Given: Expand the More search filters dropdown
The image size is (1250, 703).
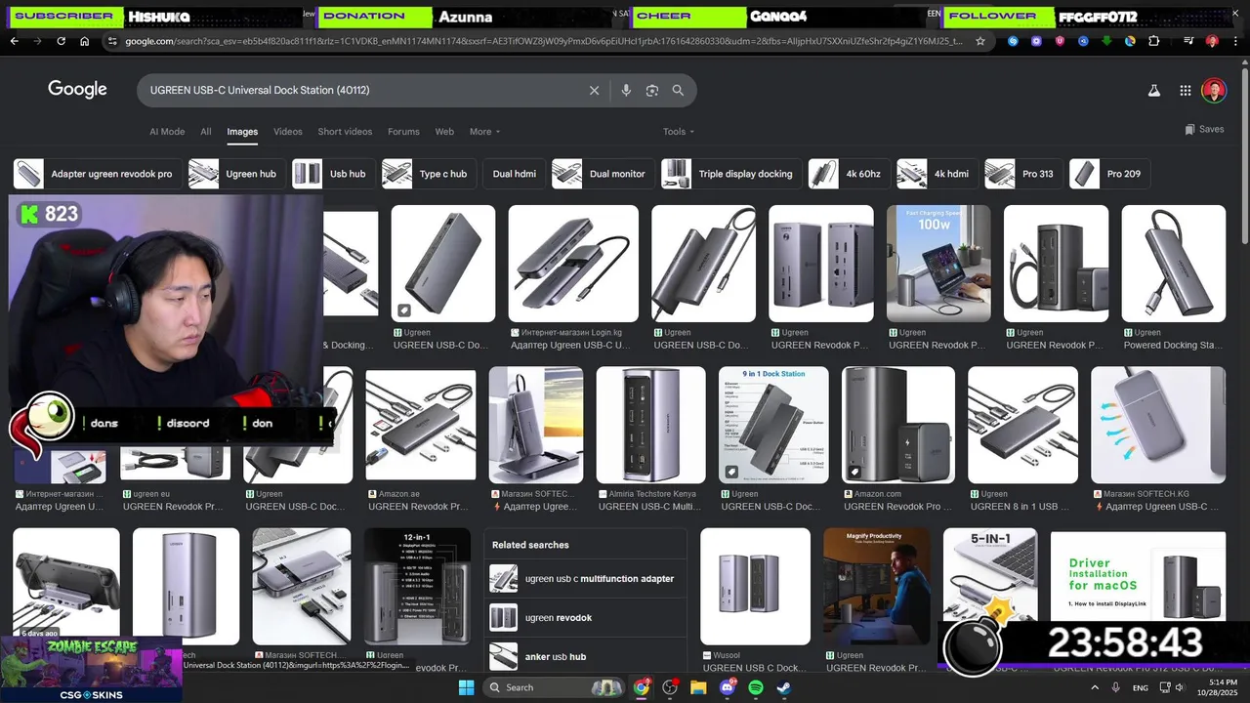Looking at the screenshot, I should coord(484,132).
